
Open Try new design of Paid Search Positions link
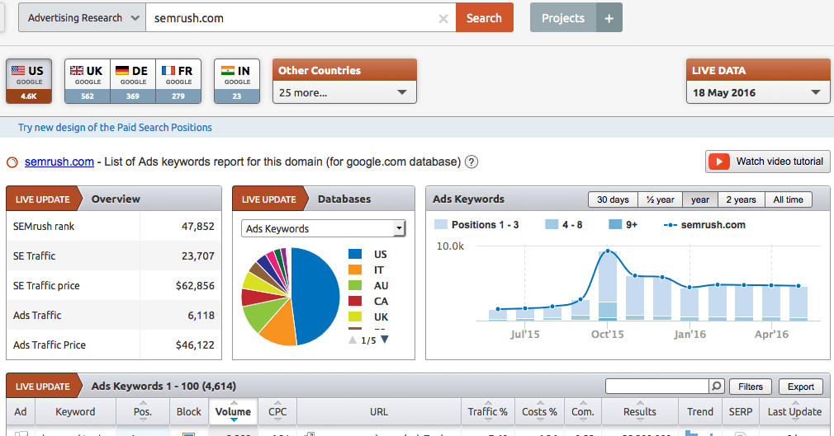[x=115, y=128]
